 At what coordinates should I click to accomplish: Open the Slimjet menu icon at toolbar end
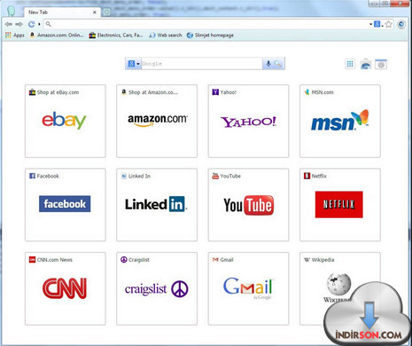coord(401,24)
